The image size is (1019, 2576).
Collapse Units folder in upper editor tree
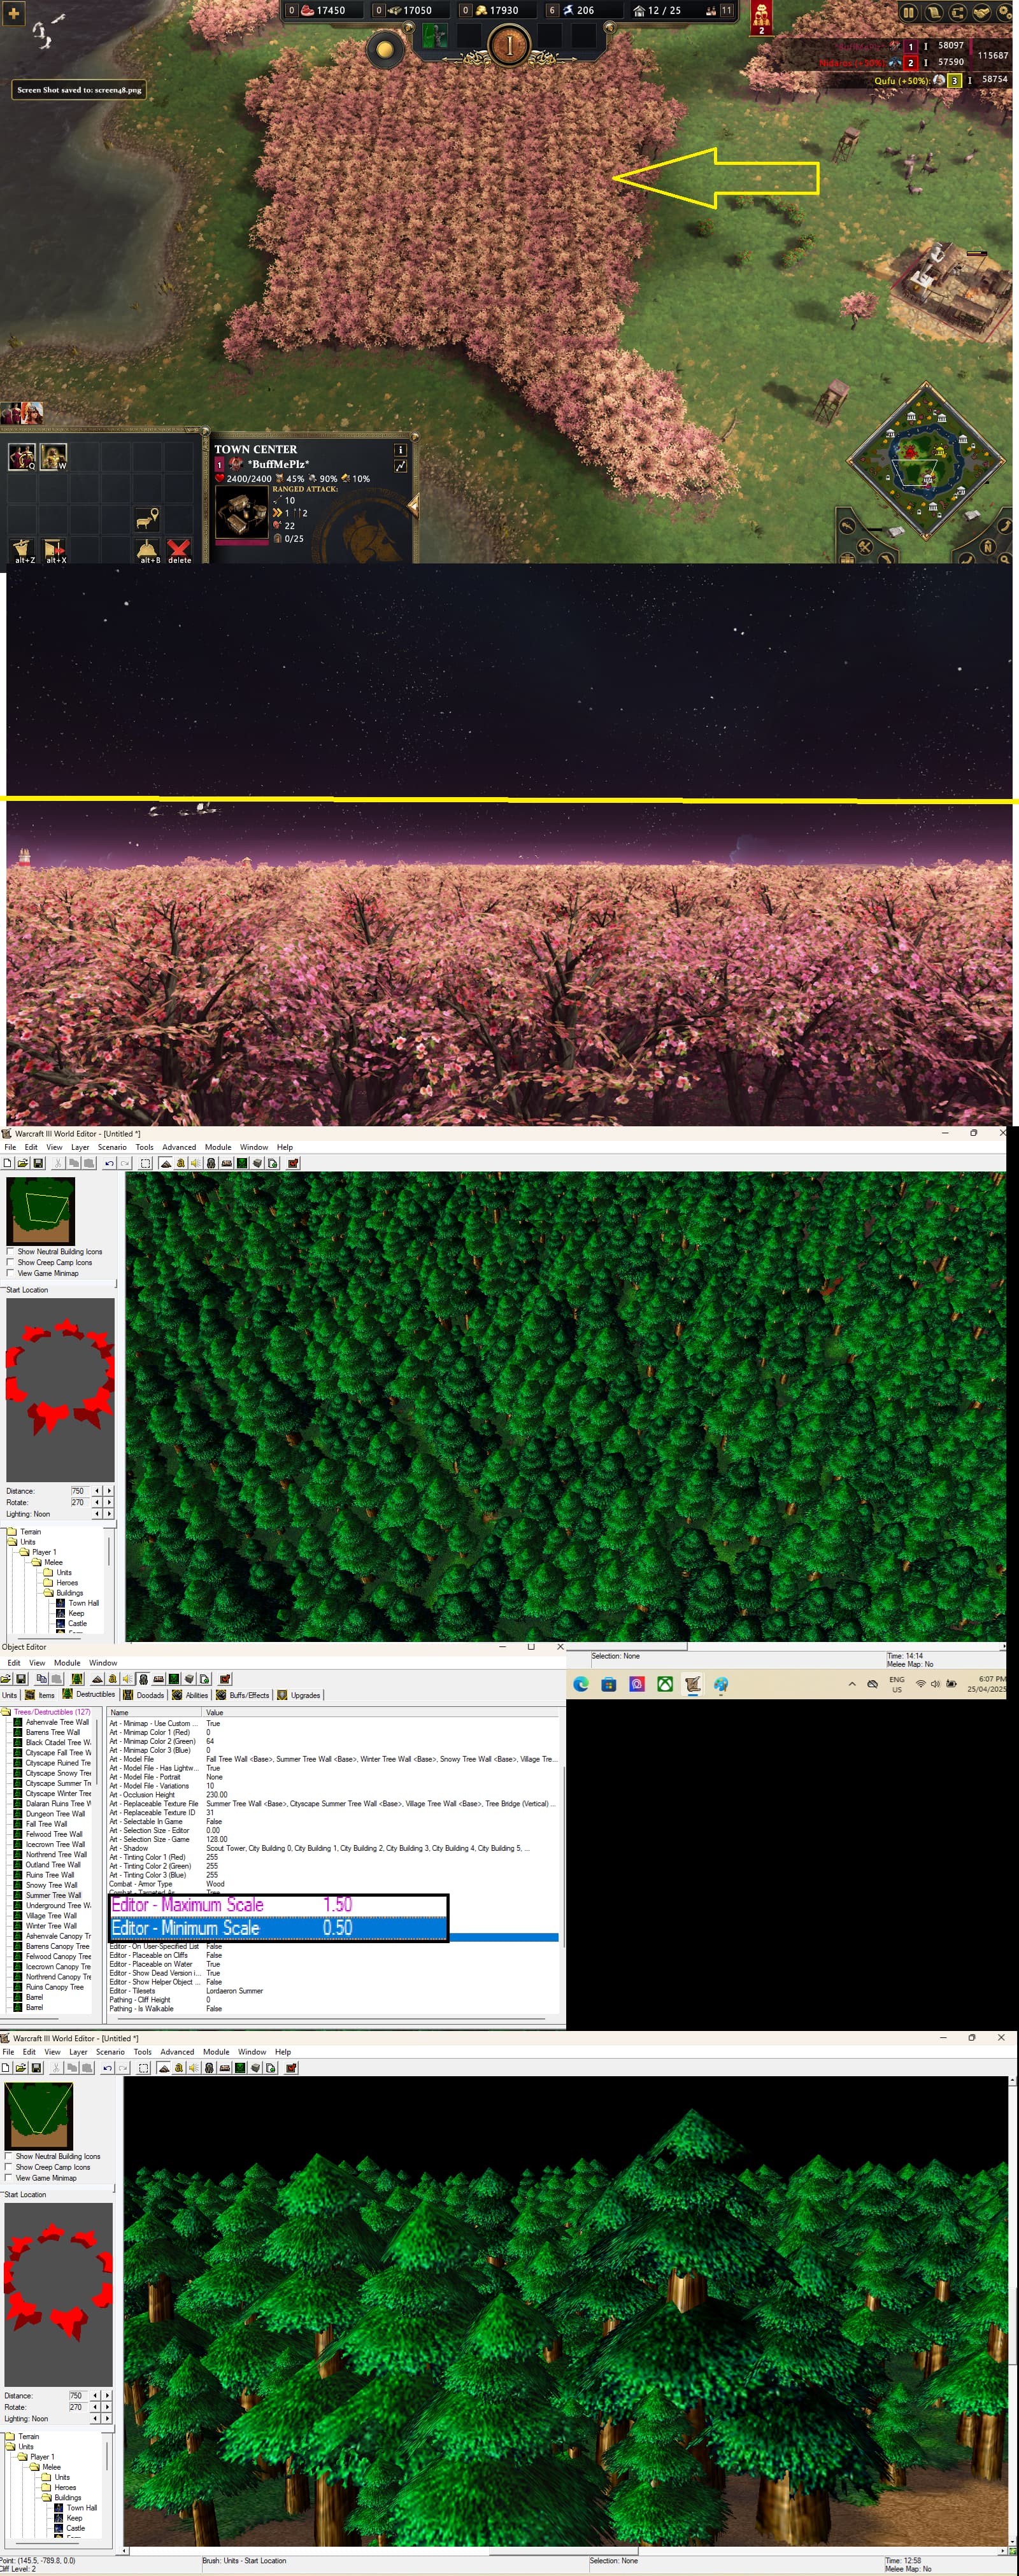pyautogui.click(x=13, y=1541)
